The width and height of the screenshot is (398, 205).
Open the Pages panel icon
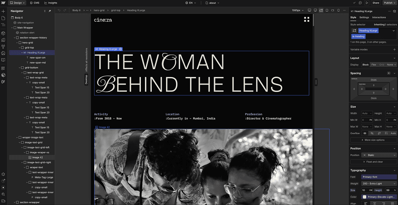click(3, 18)
